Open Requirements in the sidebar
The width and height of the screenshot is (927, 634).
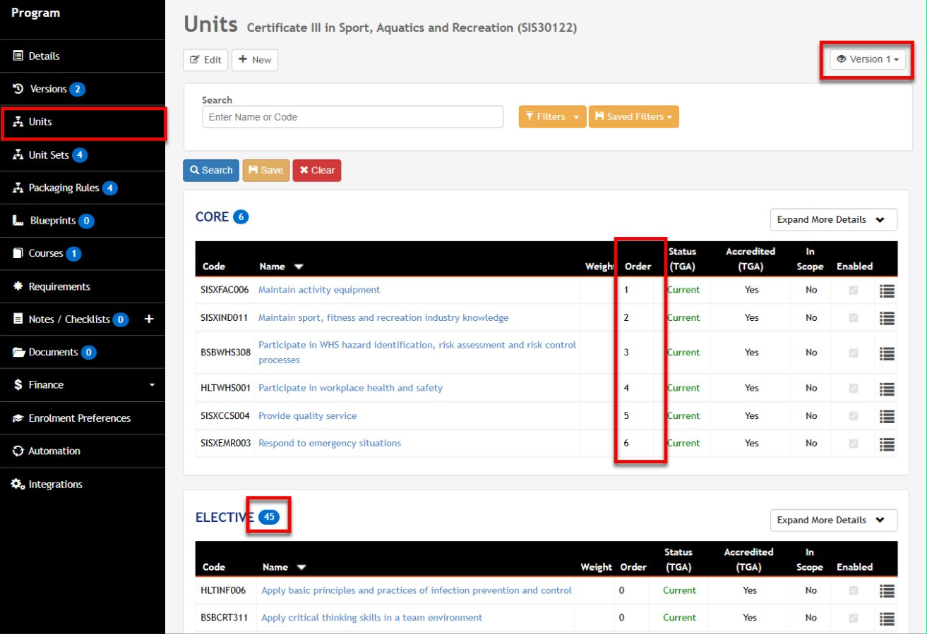pos(83,286)
